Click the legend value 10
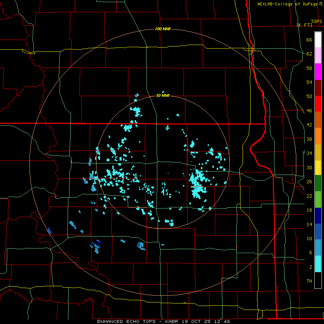Viewport: 324px width, 324px height. point(309,238)
